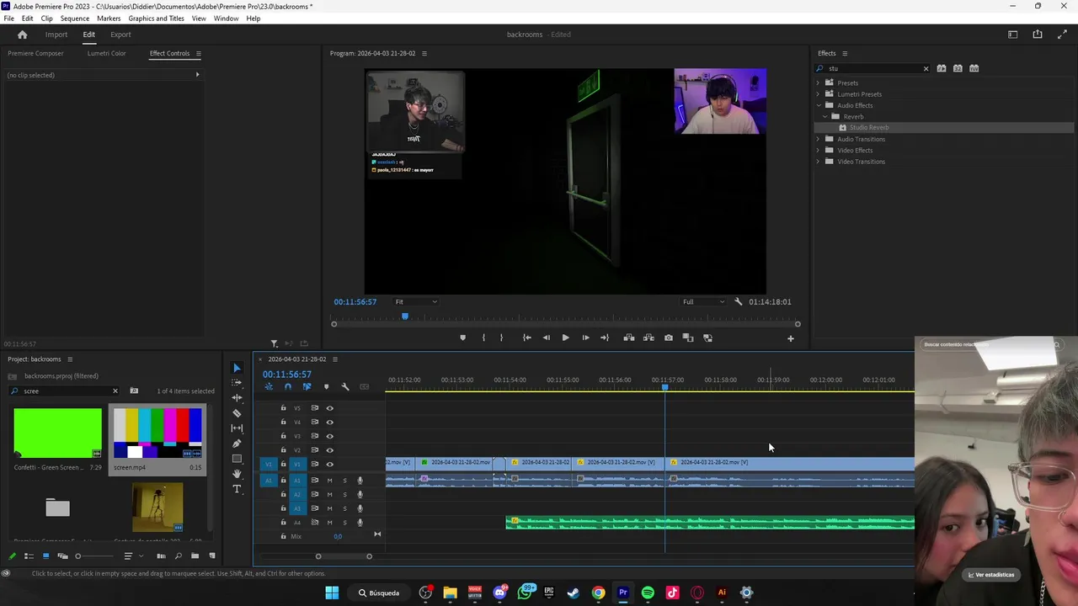Toggle visibility of track V5

329,408
